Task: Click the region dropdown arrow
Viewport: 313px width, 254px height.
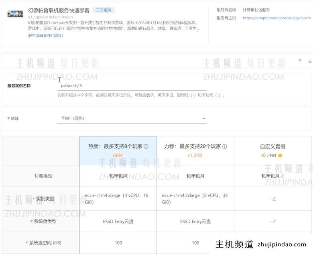Action: pos(204,118)
